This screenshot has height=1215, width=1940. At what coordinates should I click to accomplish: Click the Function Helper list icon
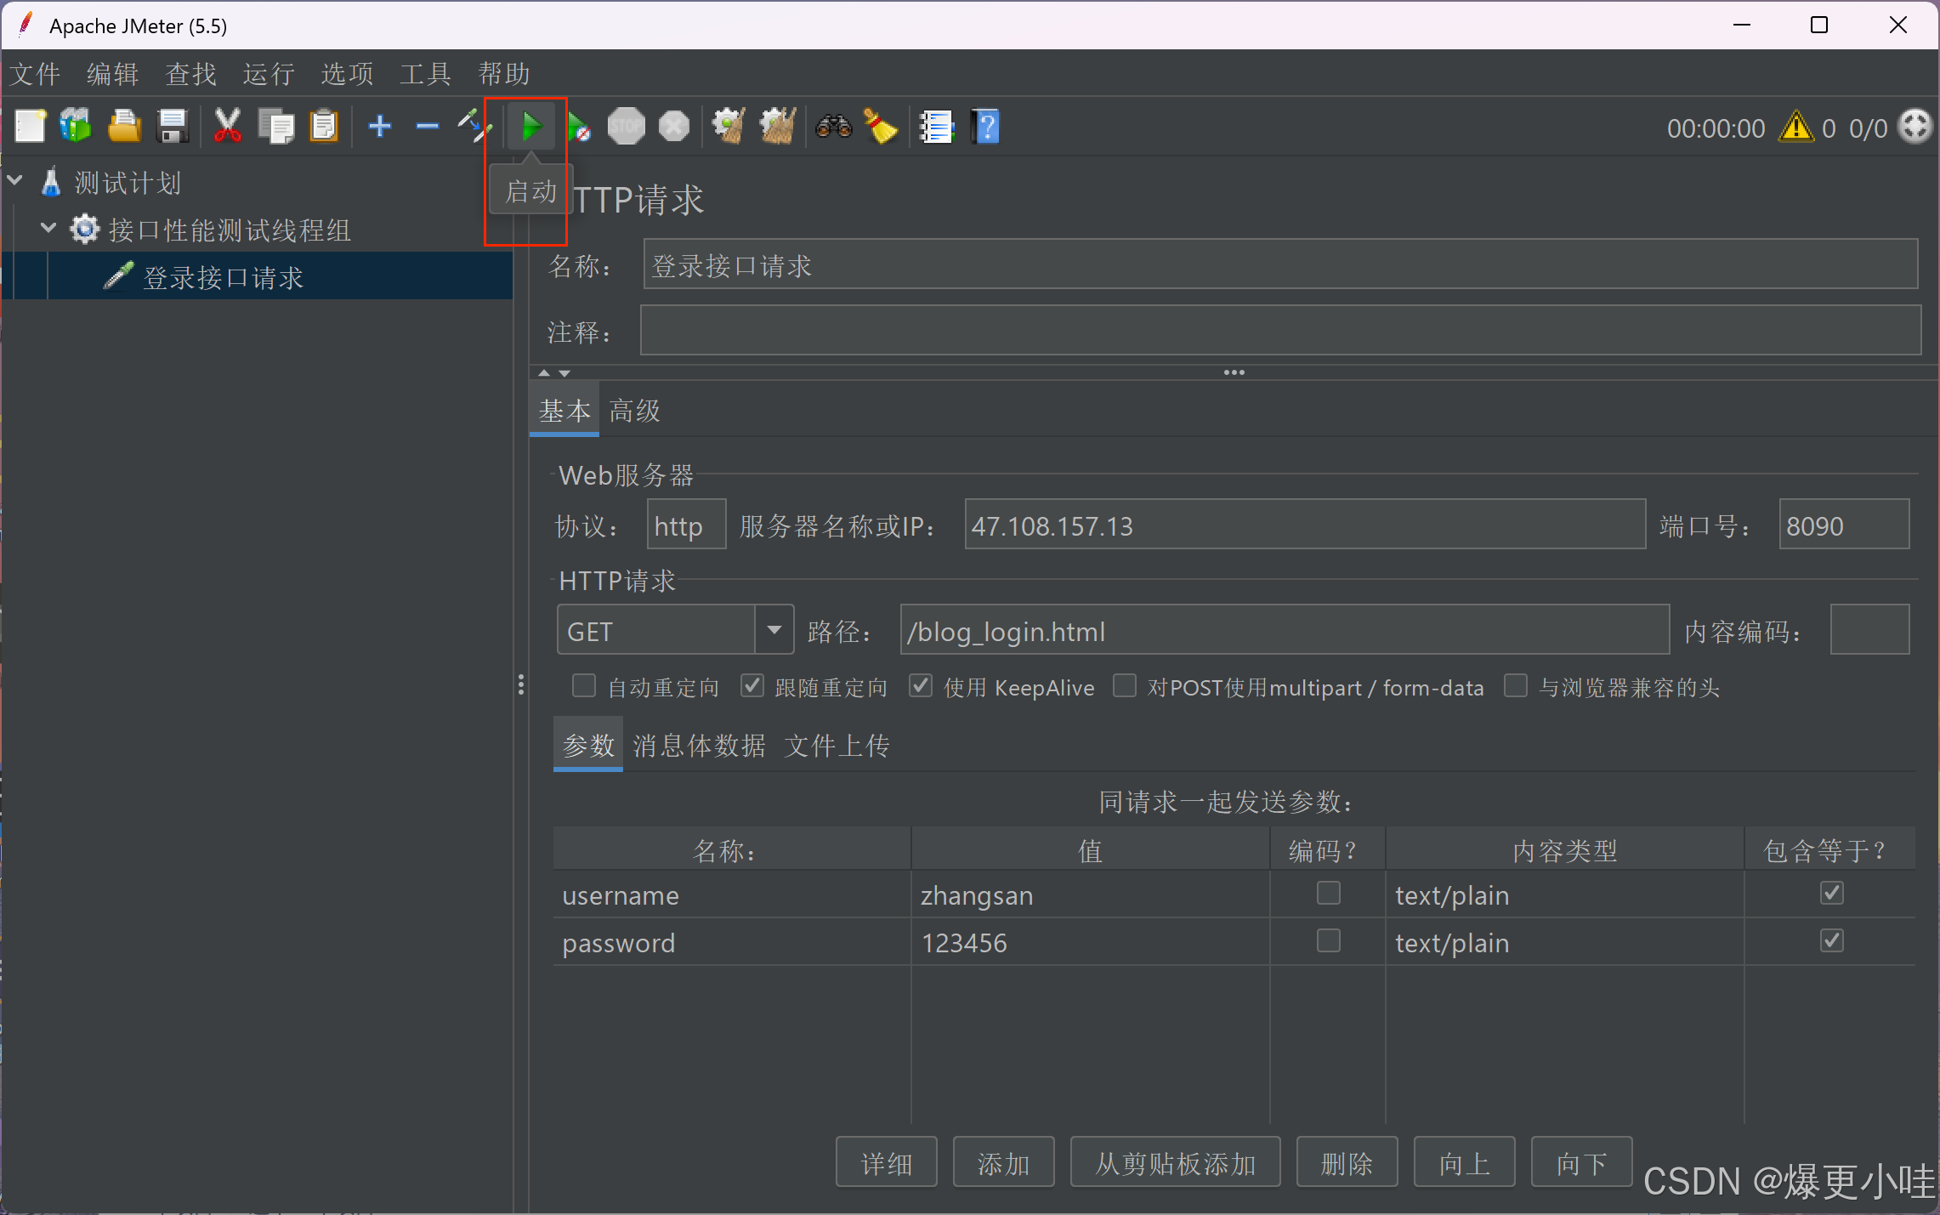tap(937, 128)
